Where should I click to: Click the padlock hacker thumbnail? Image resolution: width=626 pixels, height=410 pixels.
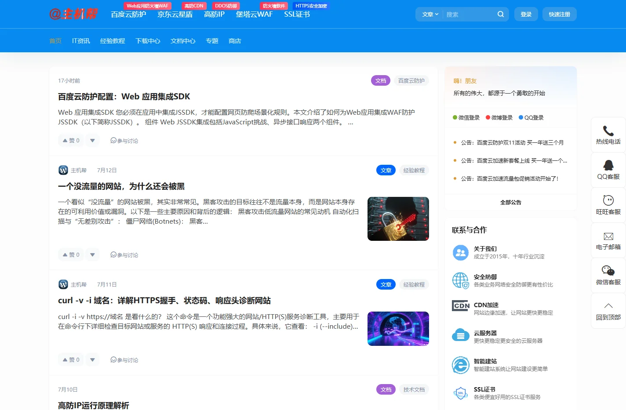pyautogui.click(x=398, y=219)
